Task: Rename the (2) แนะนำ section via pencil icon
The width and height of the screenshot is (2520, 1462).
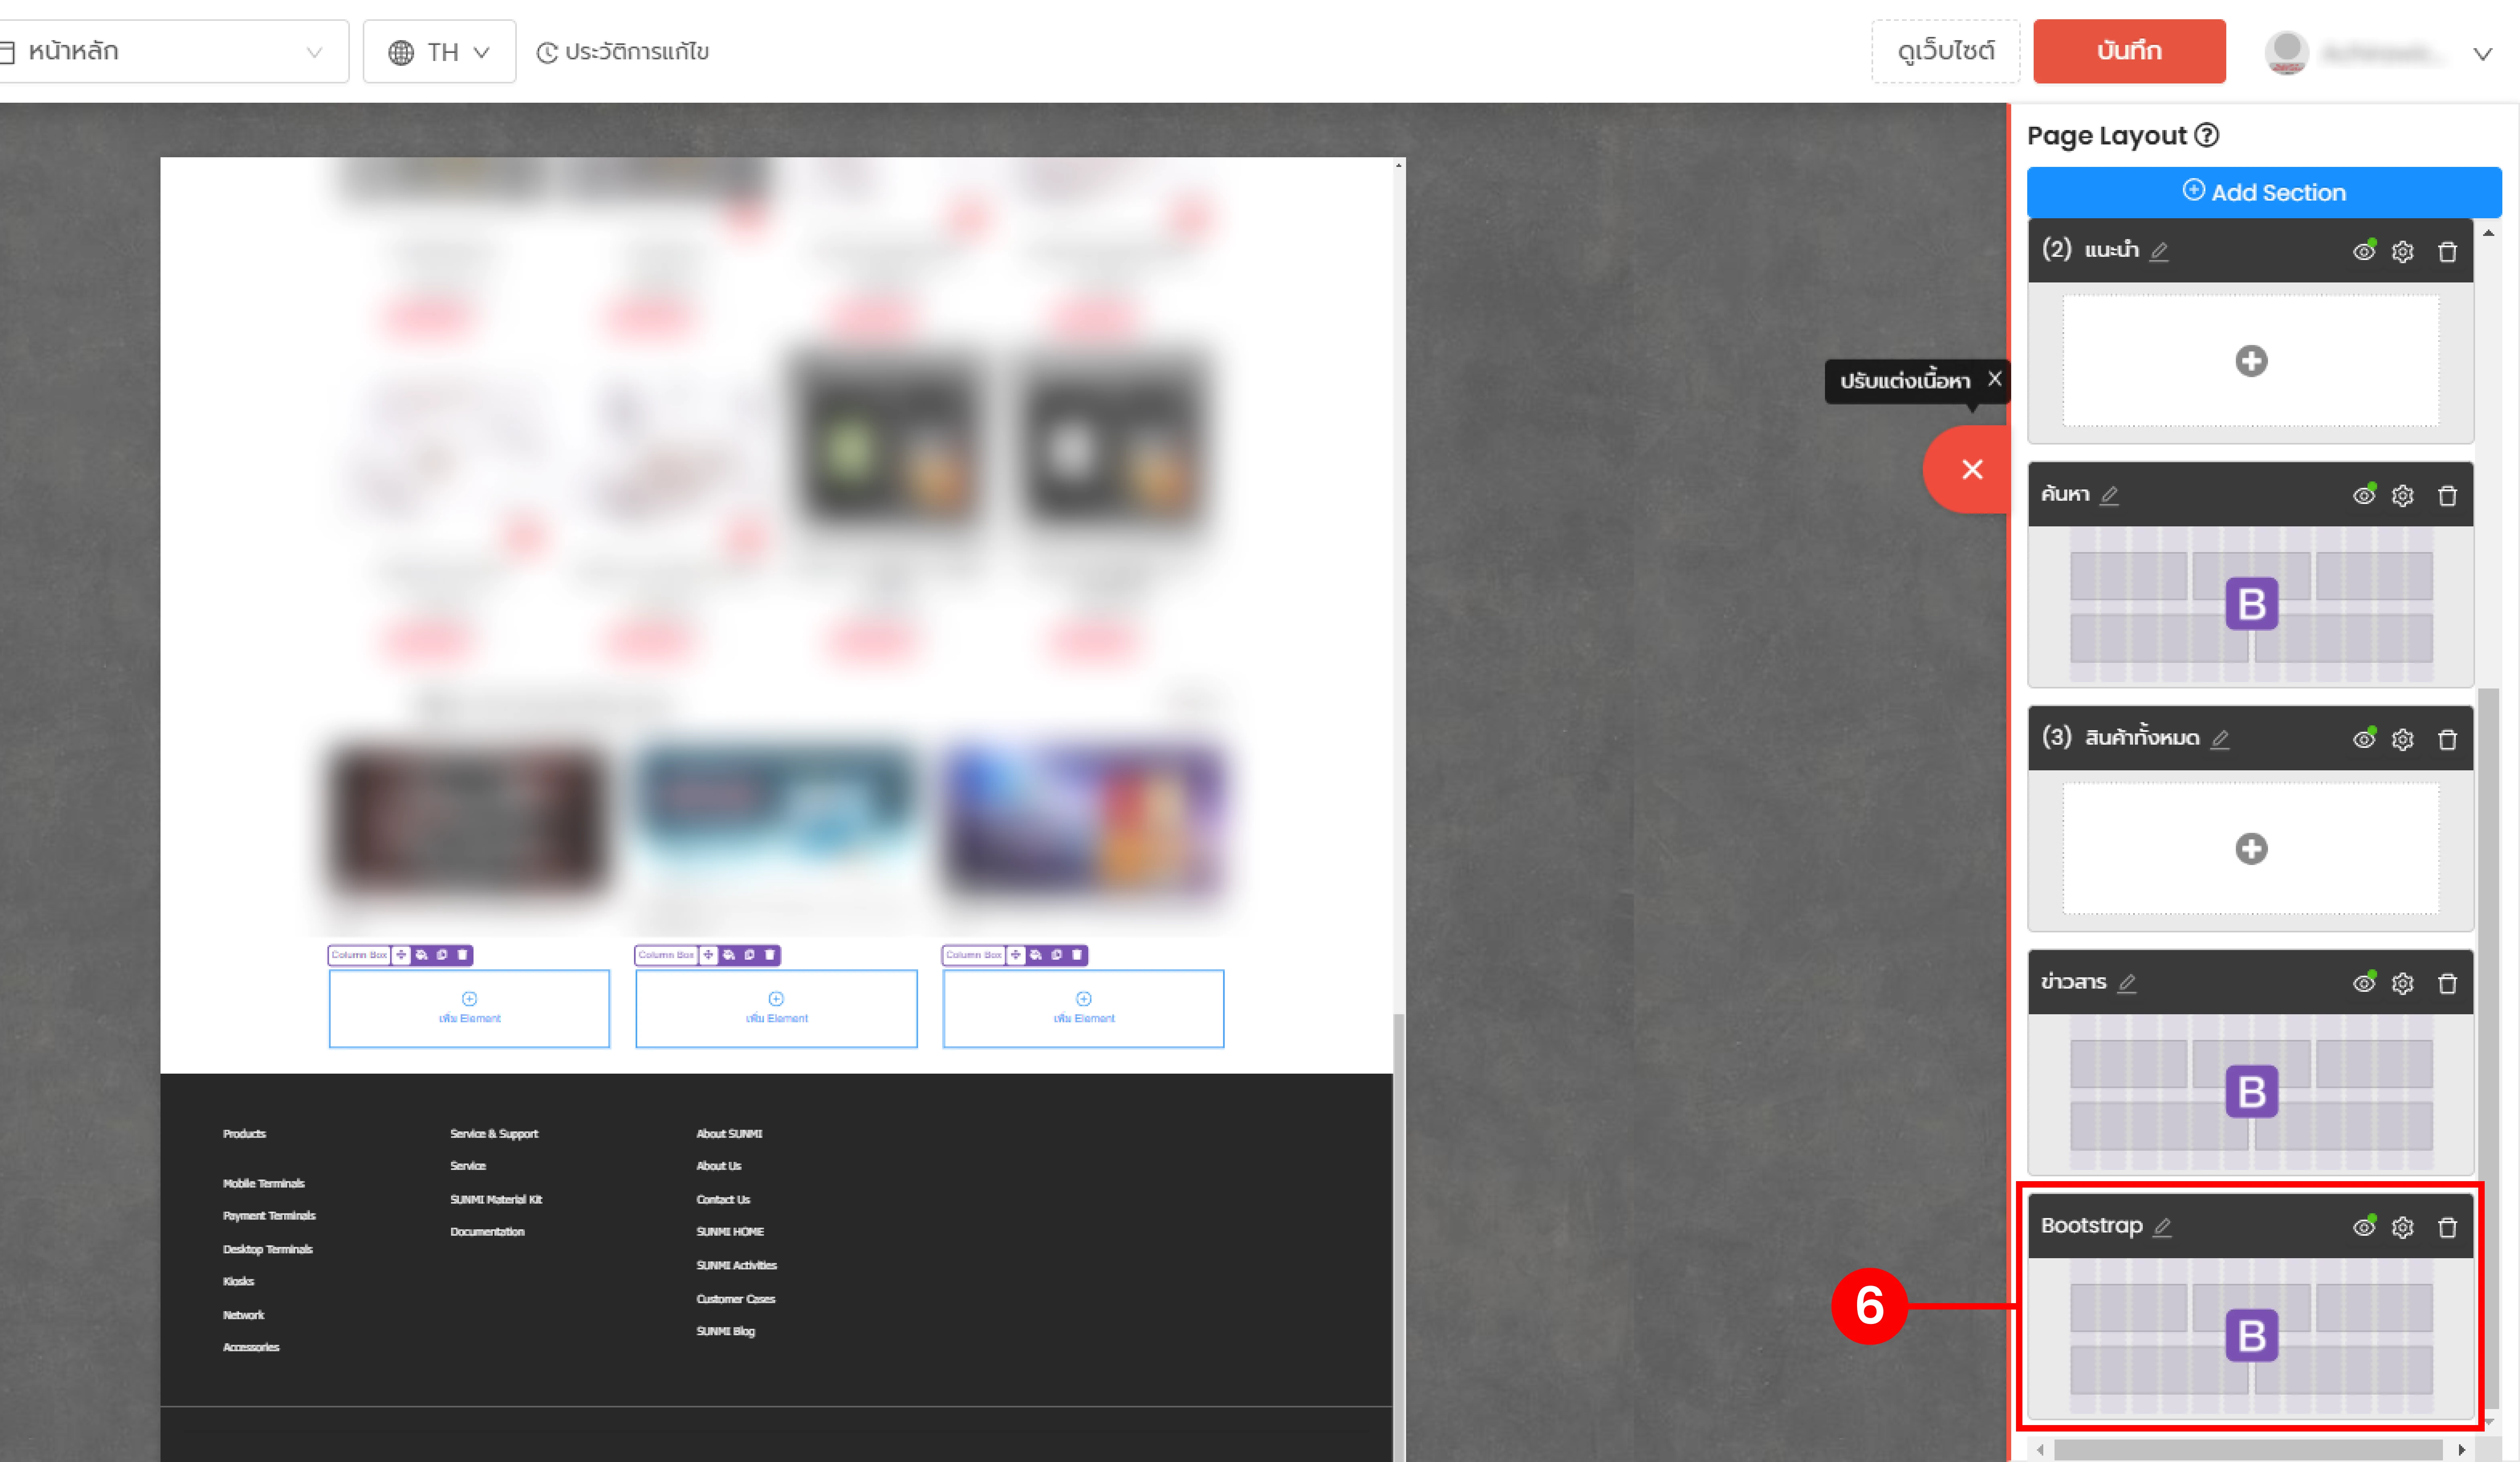Action: click(x=2159, y=251)
